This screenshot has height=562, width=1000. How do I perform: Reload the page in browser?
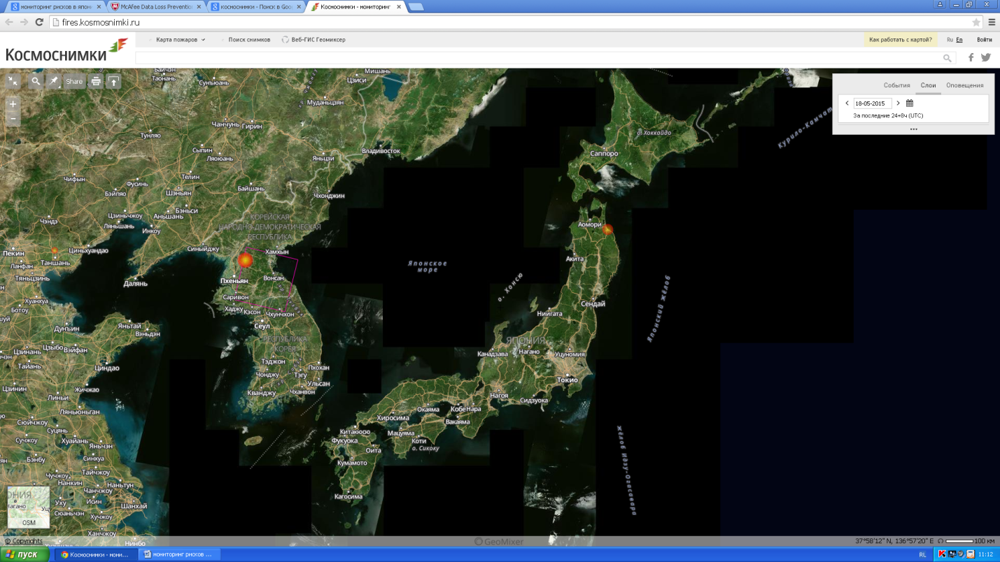coord(39,22)
